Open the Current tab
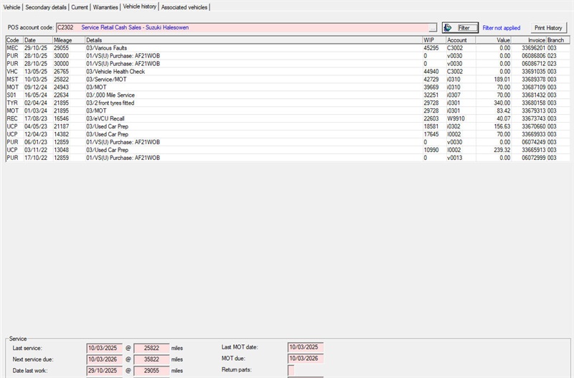This screenshot has width=574, height=378. pyautogui.click(x=80, y=7)
